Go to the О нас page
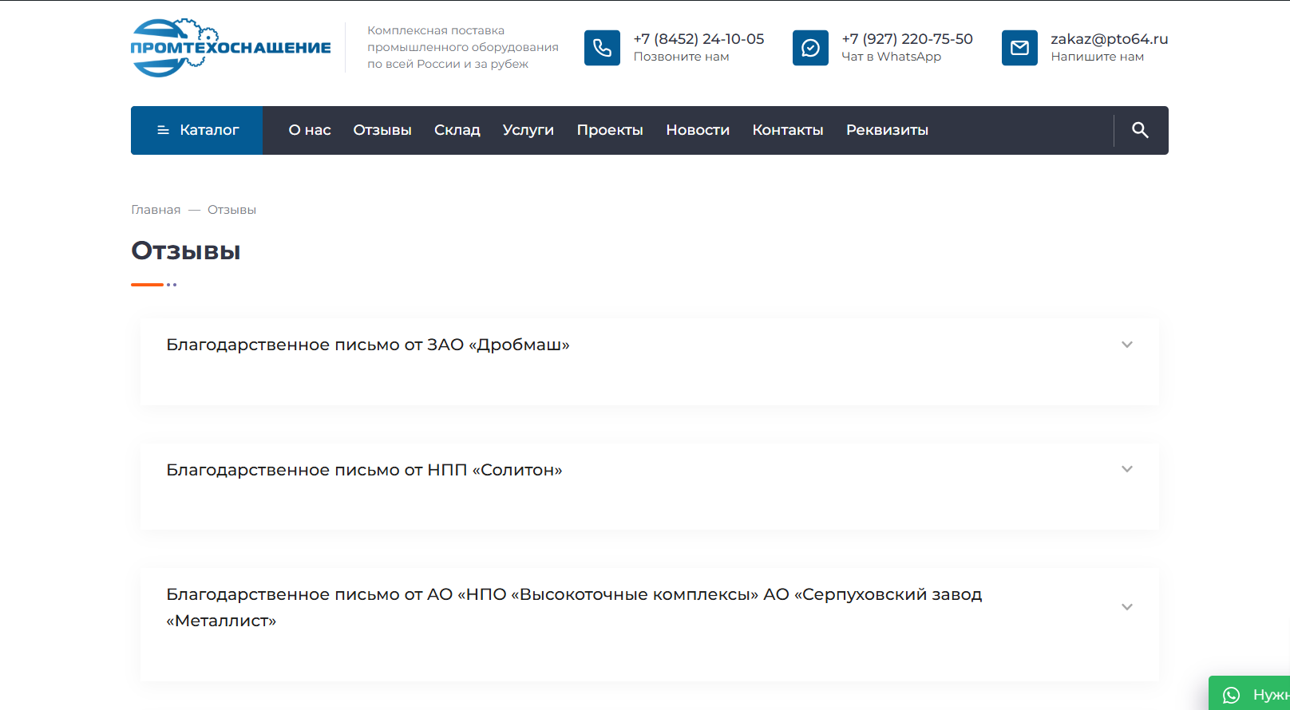The width and height of the screenshot is (1290, 710). [x=310, y=130]
